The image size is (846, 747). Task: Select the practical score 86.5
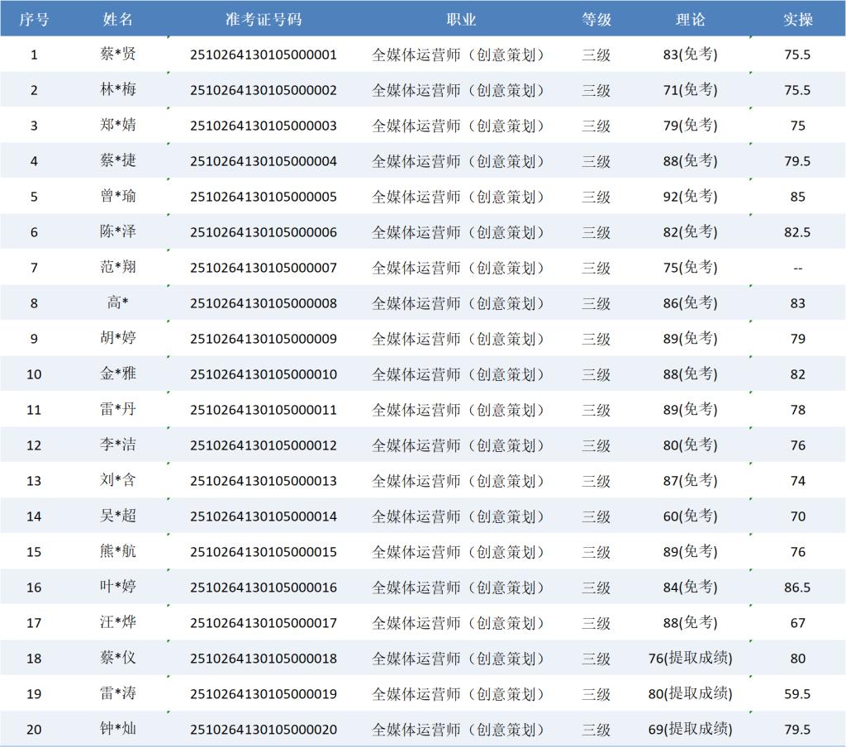click(797, 588)
